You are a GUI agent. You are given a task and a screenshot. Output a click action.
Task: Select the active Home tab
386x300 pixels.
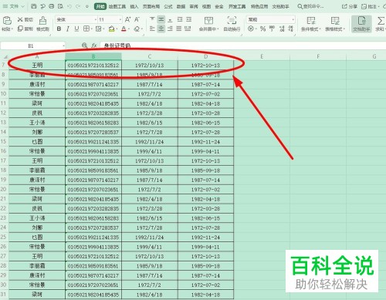click(x=100, y=6)
